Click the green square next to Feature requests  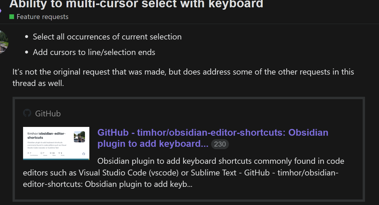(x=12, y=17)
